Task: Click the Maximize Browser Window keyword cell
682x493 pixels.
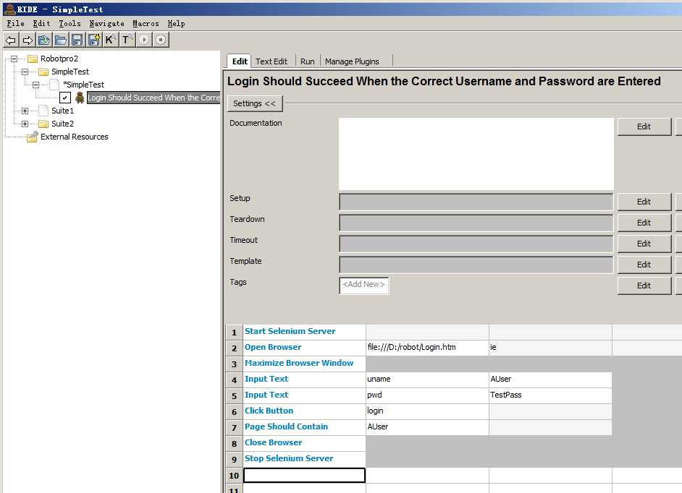Action: tap(305, 364)
